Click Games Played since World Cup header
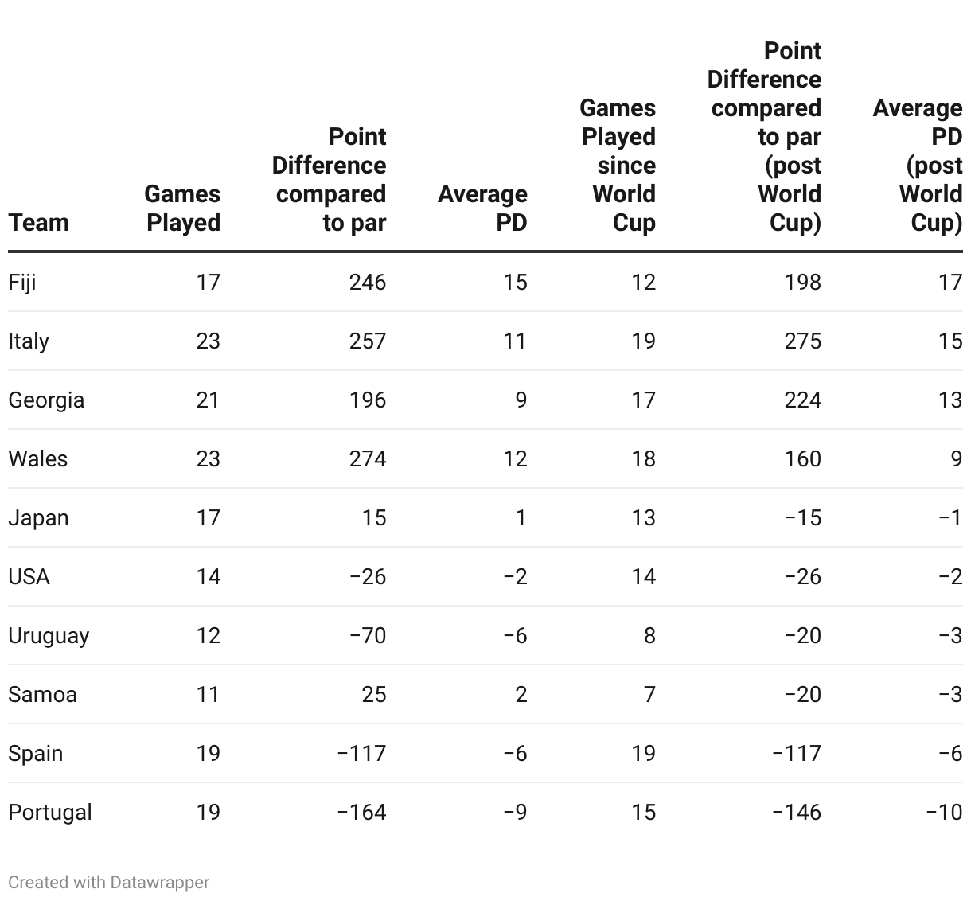This screenshot has height=901, width=971. (x=618, y=165)
